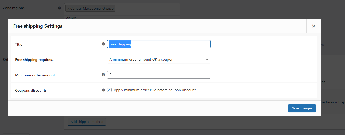Image resolution: width=345 pixels, height=135 pixels.
Task: Click the Title field label
Action: pyautogui.click(x=19, y=44)
